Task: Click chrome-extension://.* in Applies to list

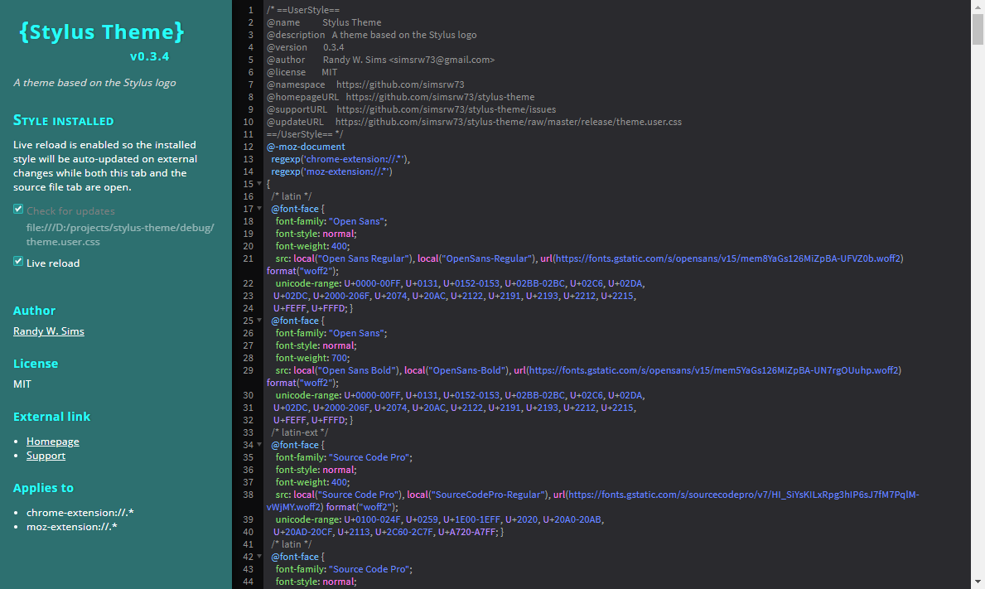Action: (x=80, y=513)
